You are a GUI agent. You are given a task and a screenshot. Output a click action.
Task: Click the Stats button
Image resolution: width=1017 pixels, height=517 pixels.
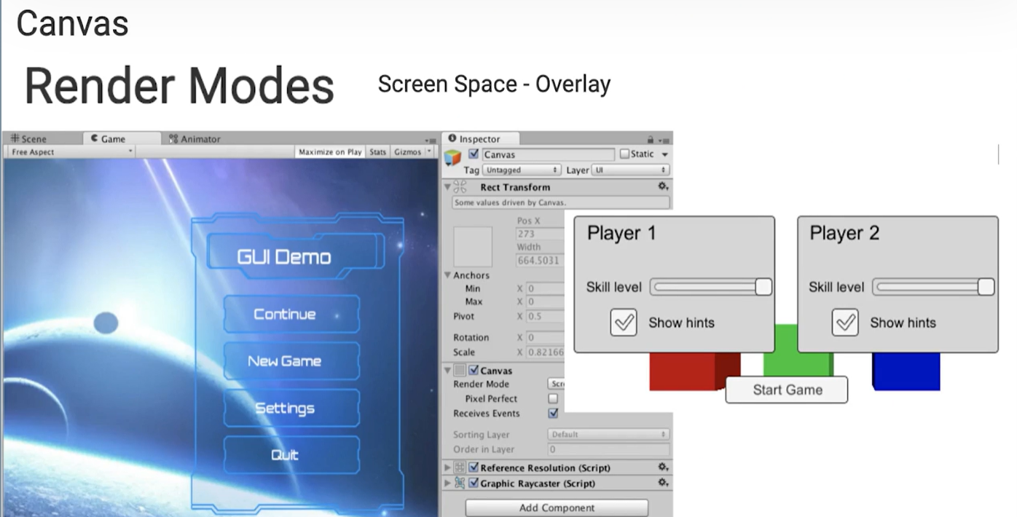(377, 152)
